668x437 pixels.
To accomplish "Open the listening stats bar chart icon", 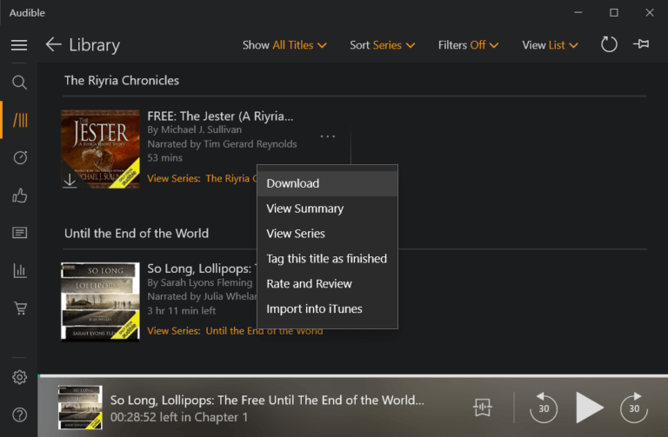I will click(20, 270).
